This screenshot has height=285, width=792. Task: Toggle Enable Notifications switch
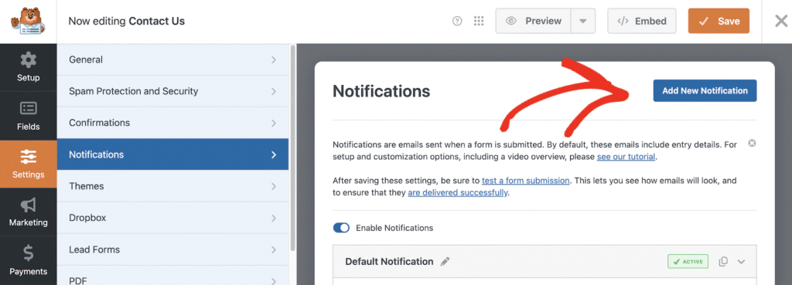(341, 228)
